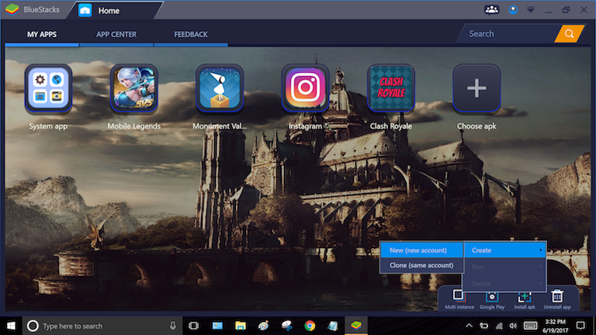Open Clash Royale game

click(391, 88)
